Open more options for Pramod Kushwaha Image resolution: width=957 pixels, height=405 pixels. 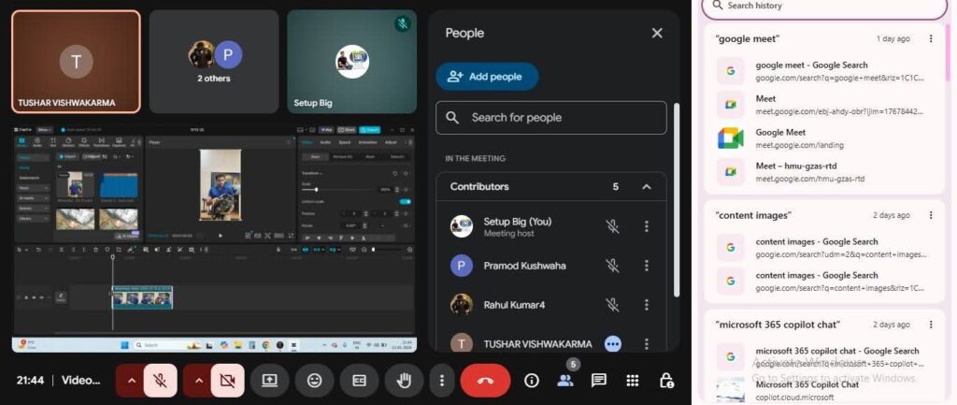pyautogui.click(x=646, y=266)
